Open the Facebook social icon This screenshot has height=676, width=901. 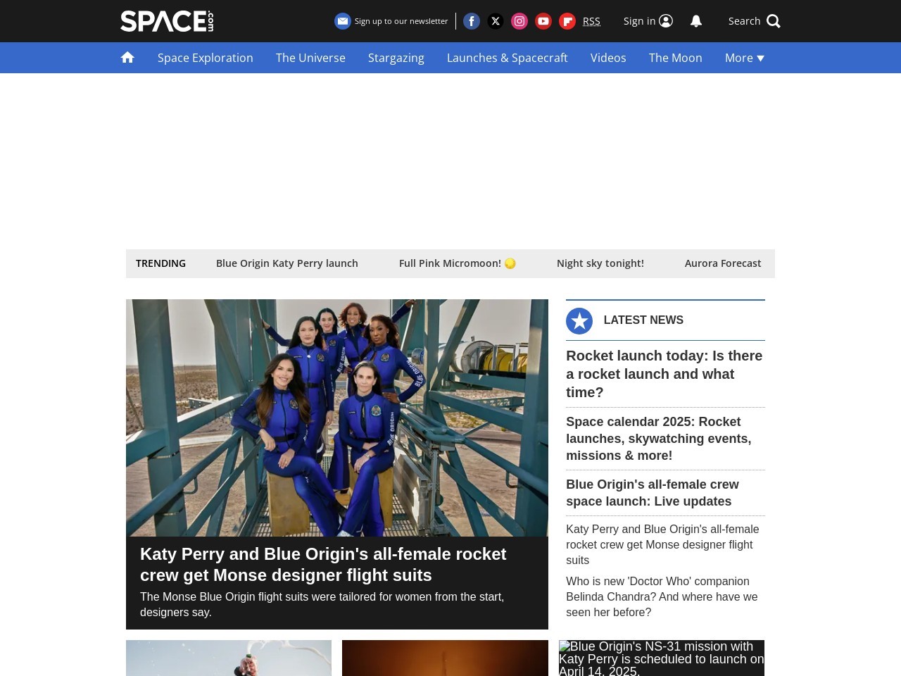pos(472,21)
